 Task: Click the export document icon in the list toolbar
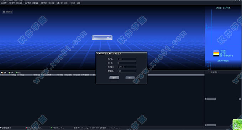click(9, 73)
